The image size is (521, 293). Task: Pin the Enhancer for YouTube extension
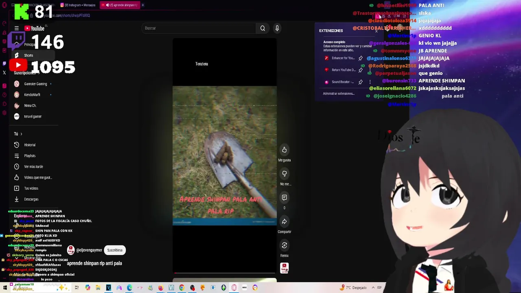click(360, 58)
